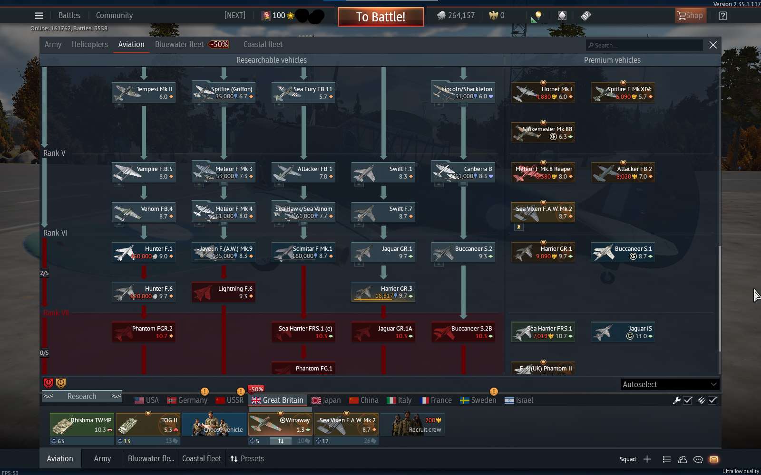
Task: Click the -50% badge above Great Britain
Action: tap(256, 389)
